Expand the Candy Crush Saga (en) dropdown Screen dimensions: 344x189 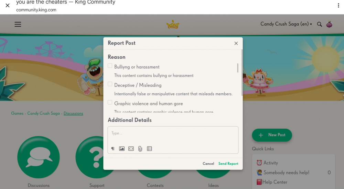286,24
